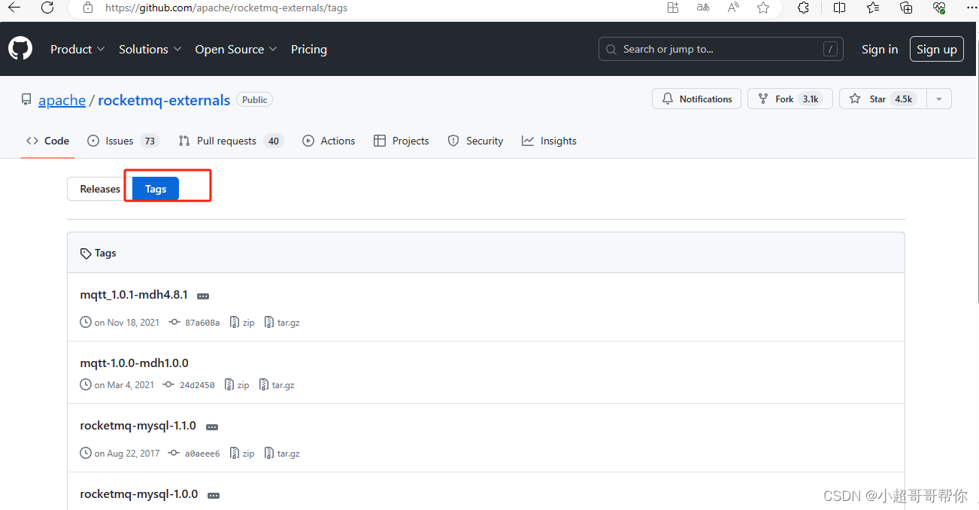Open the mqtt_1.0.1-mdh4.8.1 tag

click(134, 295)
